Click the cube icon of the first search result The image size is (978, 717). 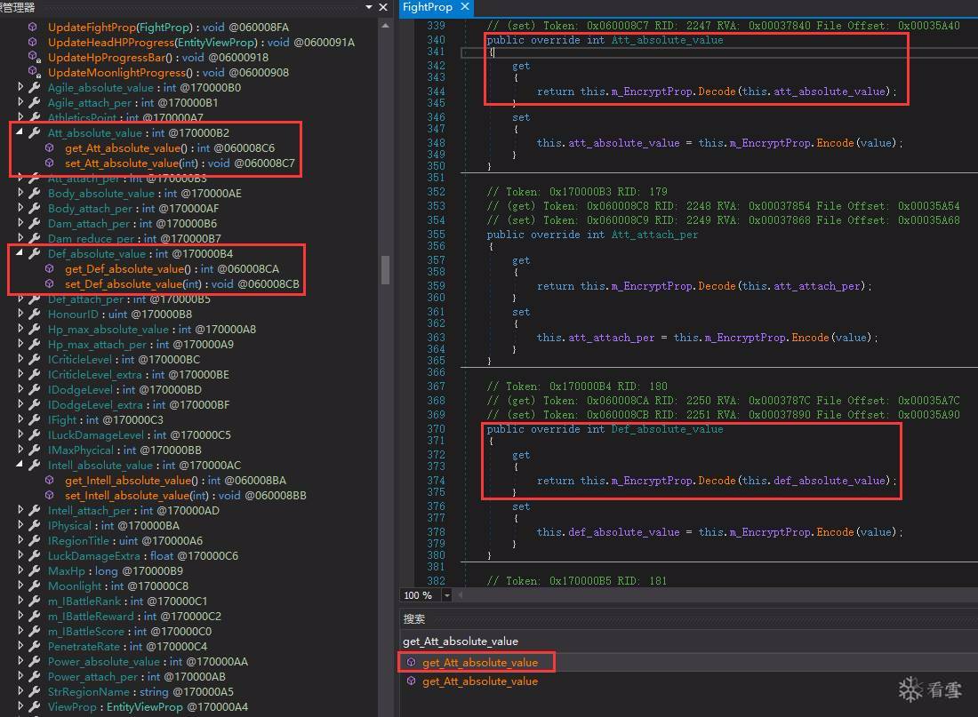coord(411,662)
